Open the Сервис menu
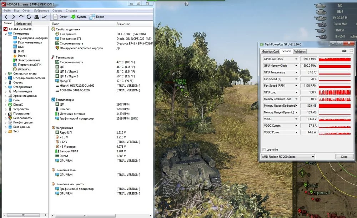This screenshot has height=218, width=357. tap(57, 11)
